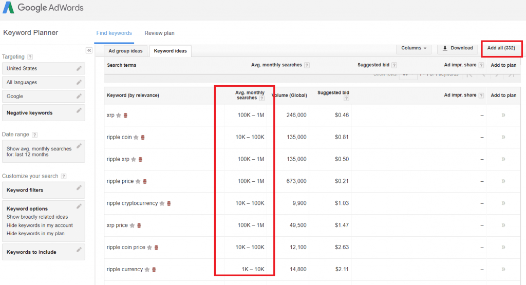Add ripple price to plan arrow
This screenshot has height=285, width=526.
(x=503, y=181)
